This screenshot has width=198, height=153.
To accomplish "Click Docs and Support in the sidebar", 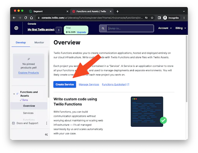I will coord(27,123).
